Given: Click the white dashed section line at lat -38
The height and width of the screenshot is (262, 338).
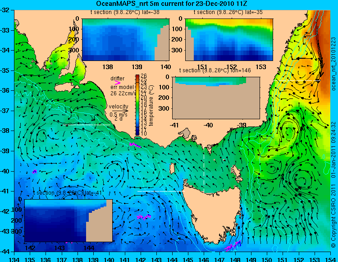Looking at the screenshot, I should coord(87,125).
